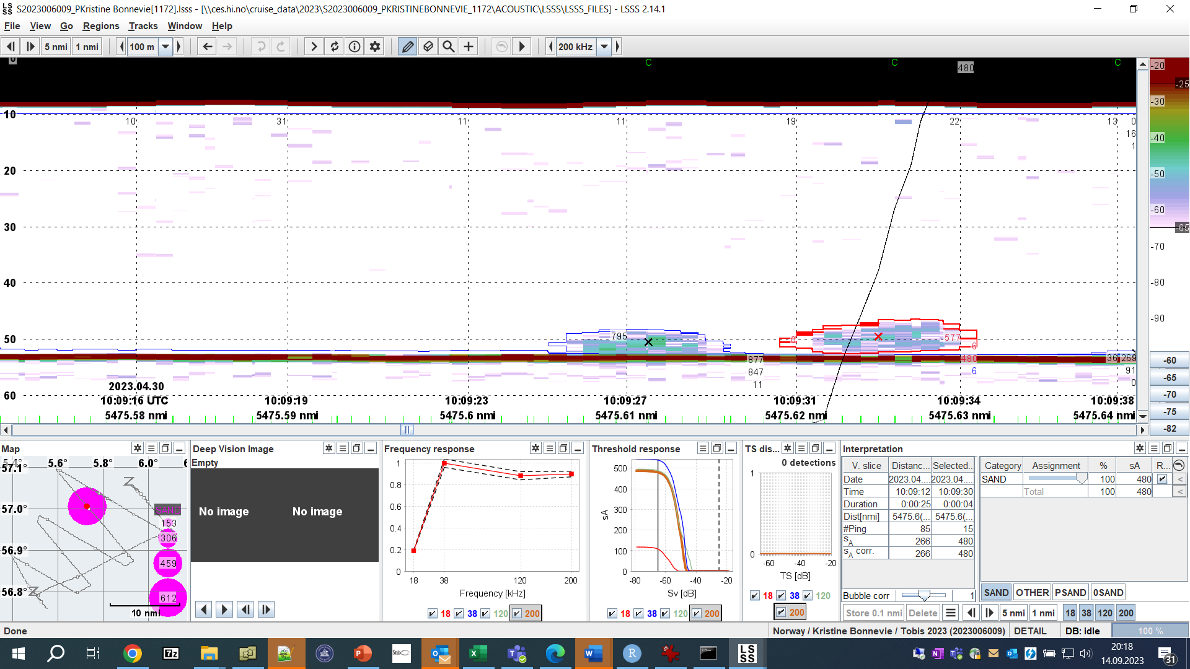Viewport: 1190px width, 669px height.
Task: Toggle the 38 kHz checkbox in Frequency response
Action: [459, 613]
